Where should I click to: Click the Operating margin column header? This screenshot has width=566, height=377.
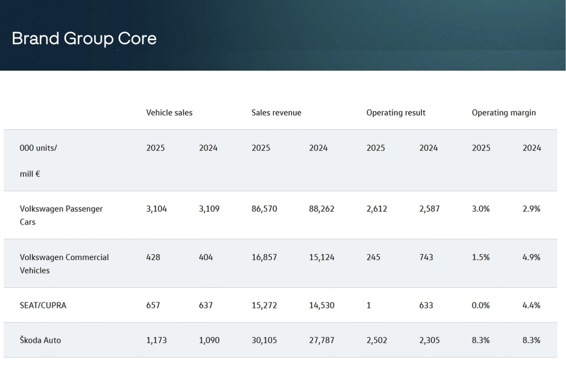click(x=503, y=113)
